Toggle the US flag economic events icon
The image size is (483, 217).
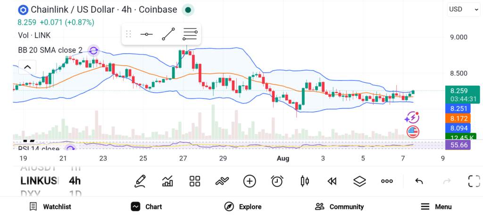(412, 131)
